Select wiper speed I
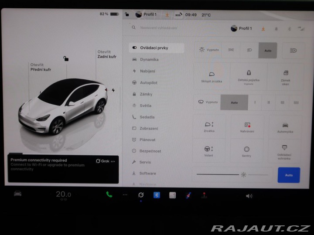314x235 pixels. pyautogui.click(x=255, y=102)
